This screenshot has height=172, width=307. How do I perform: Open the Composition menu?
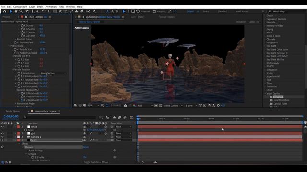(20, 7)
